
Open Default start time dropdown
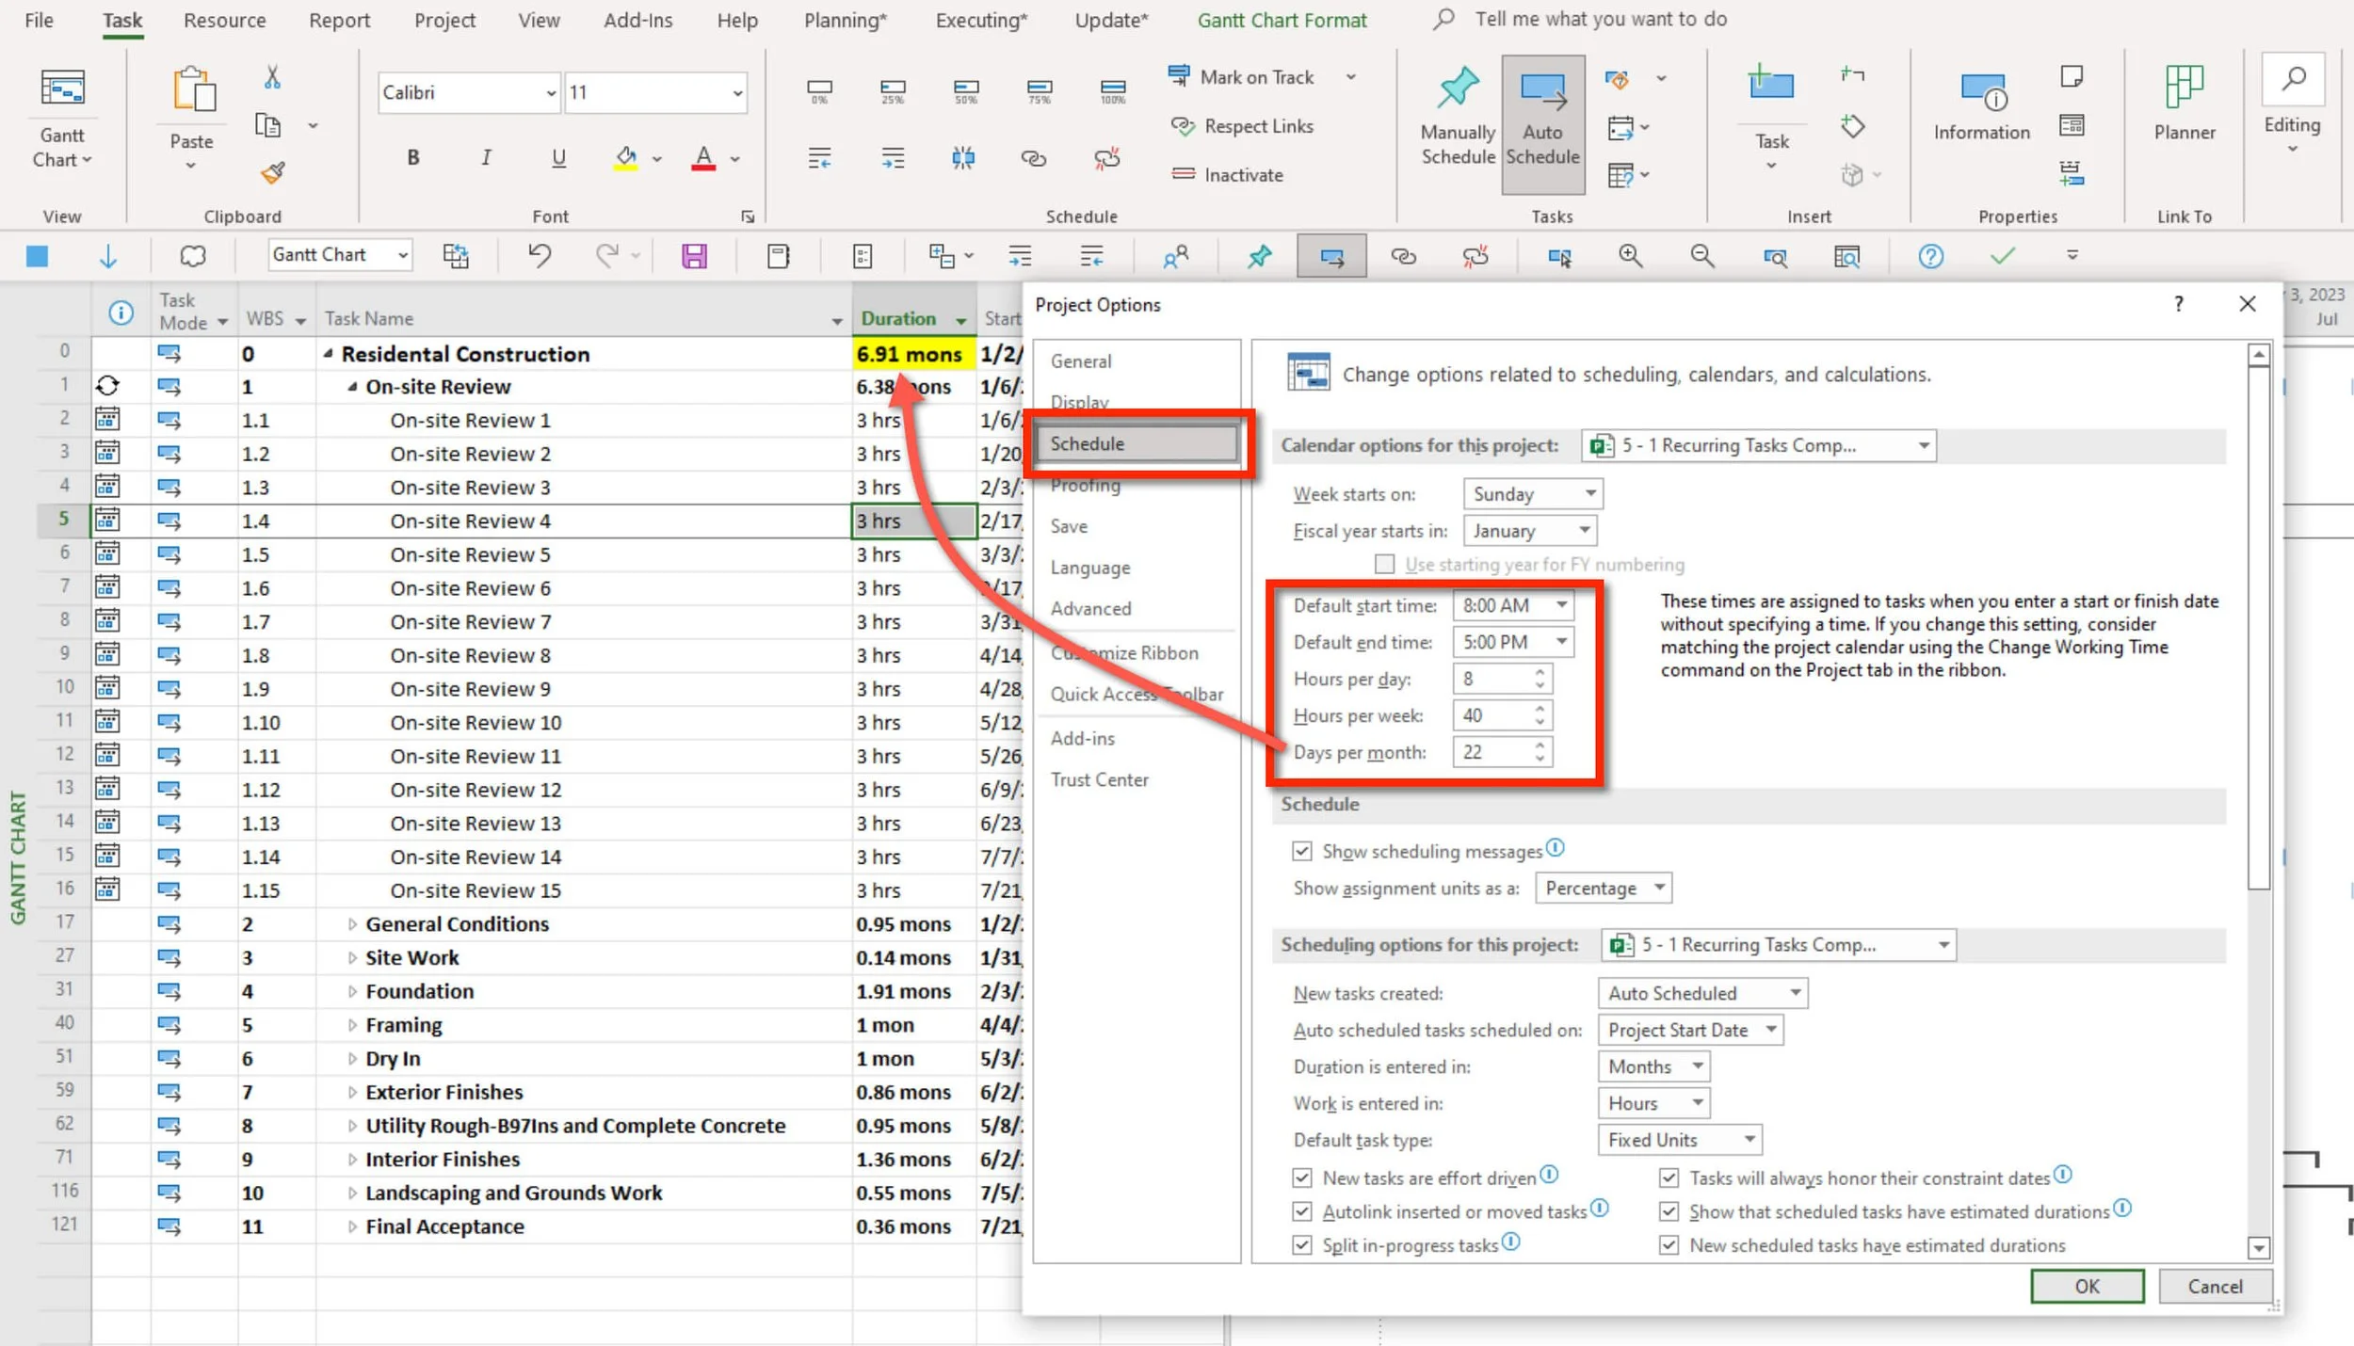pos(1513,605)
